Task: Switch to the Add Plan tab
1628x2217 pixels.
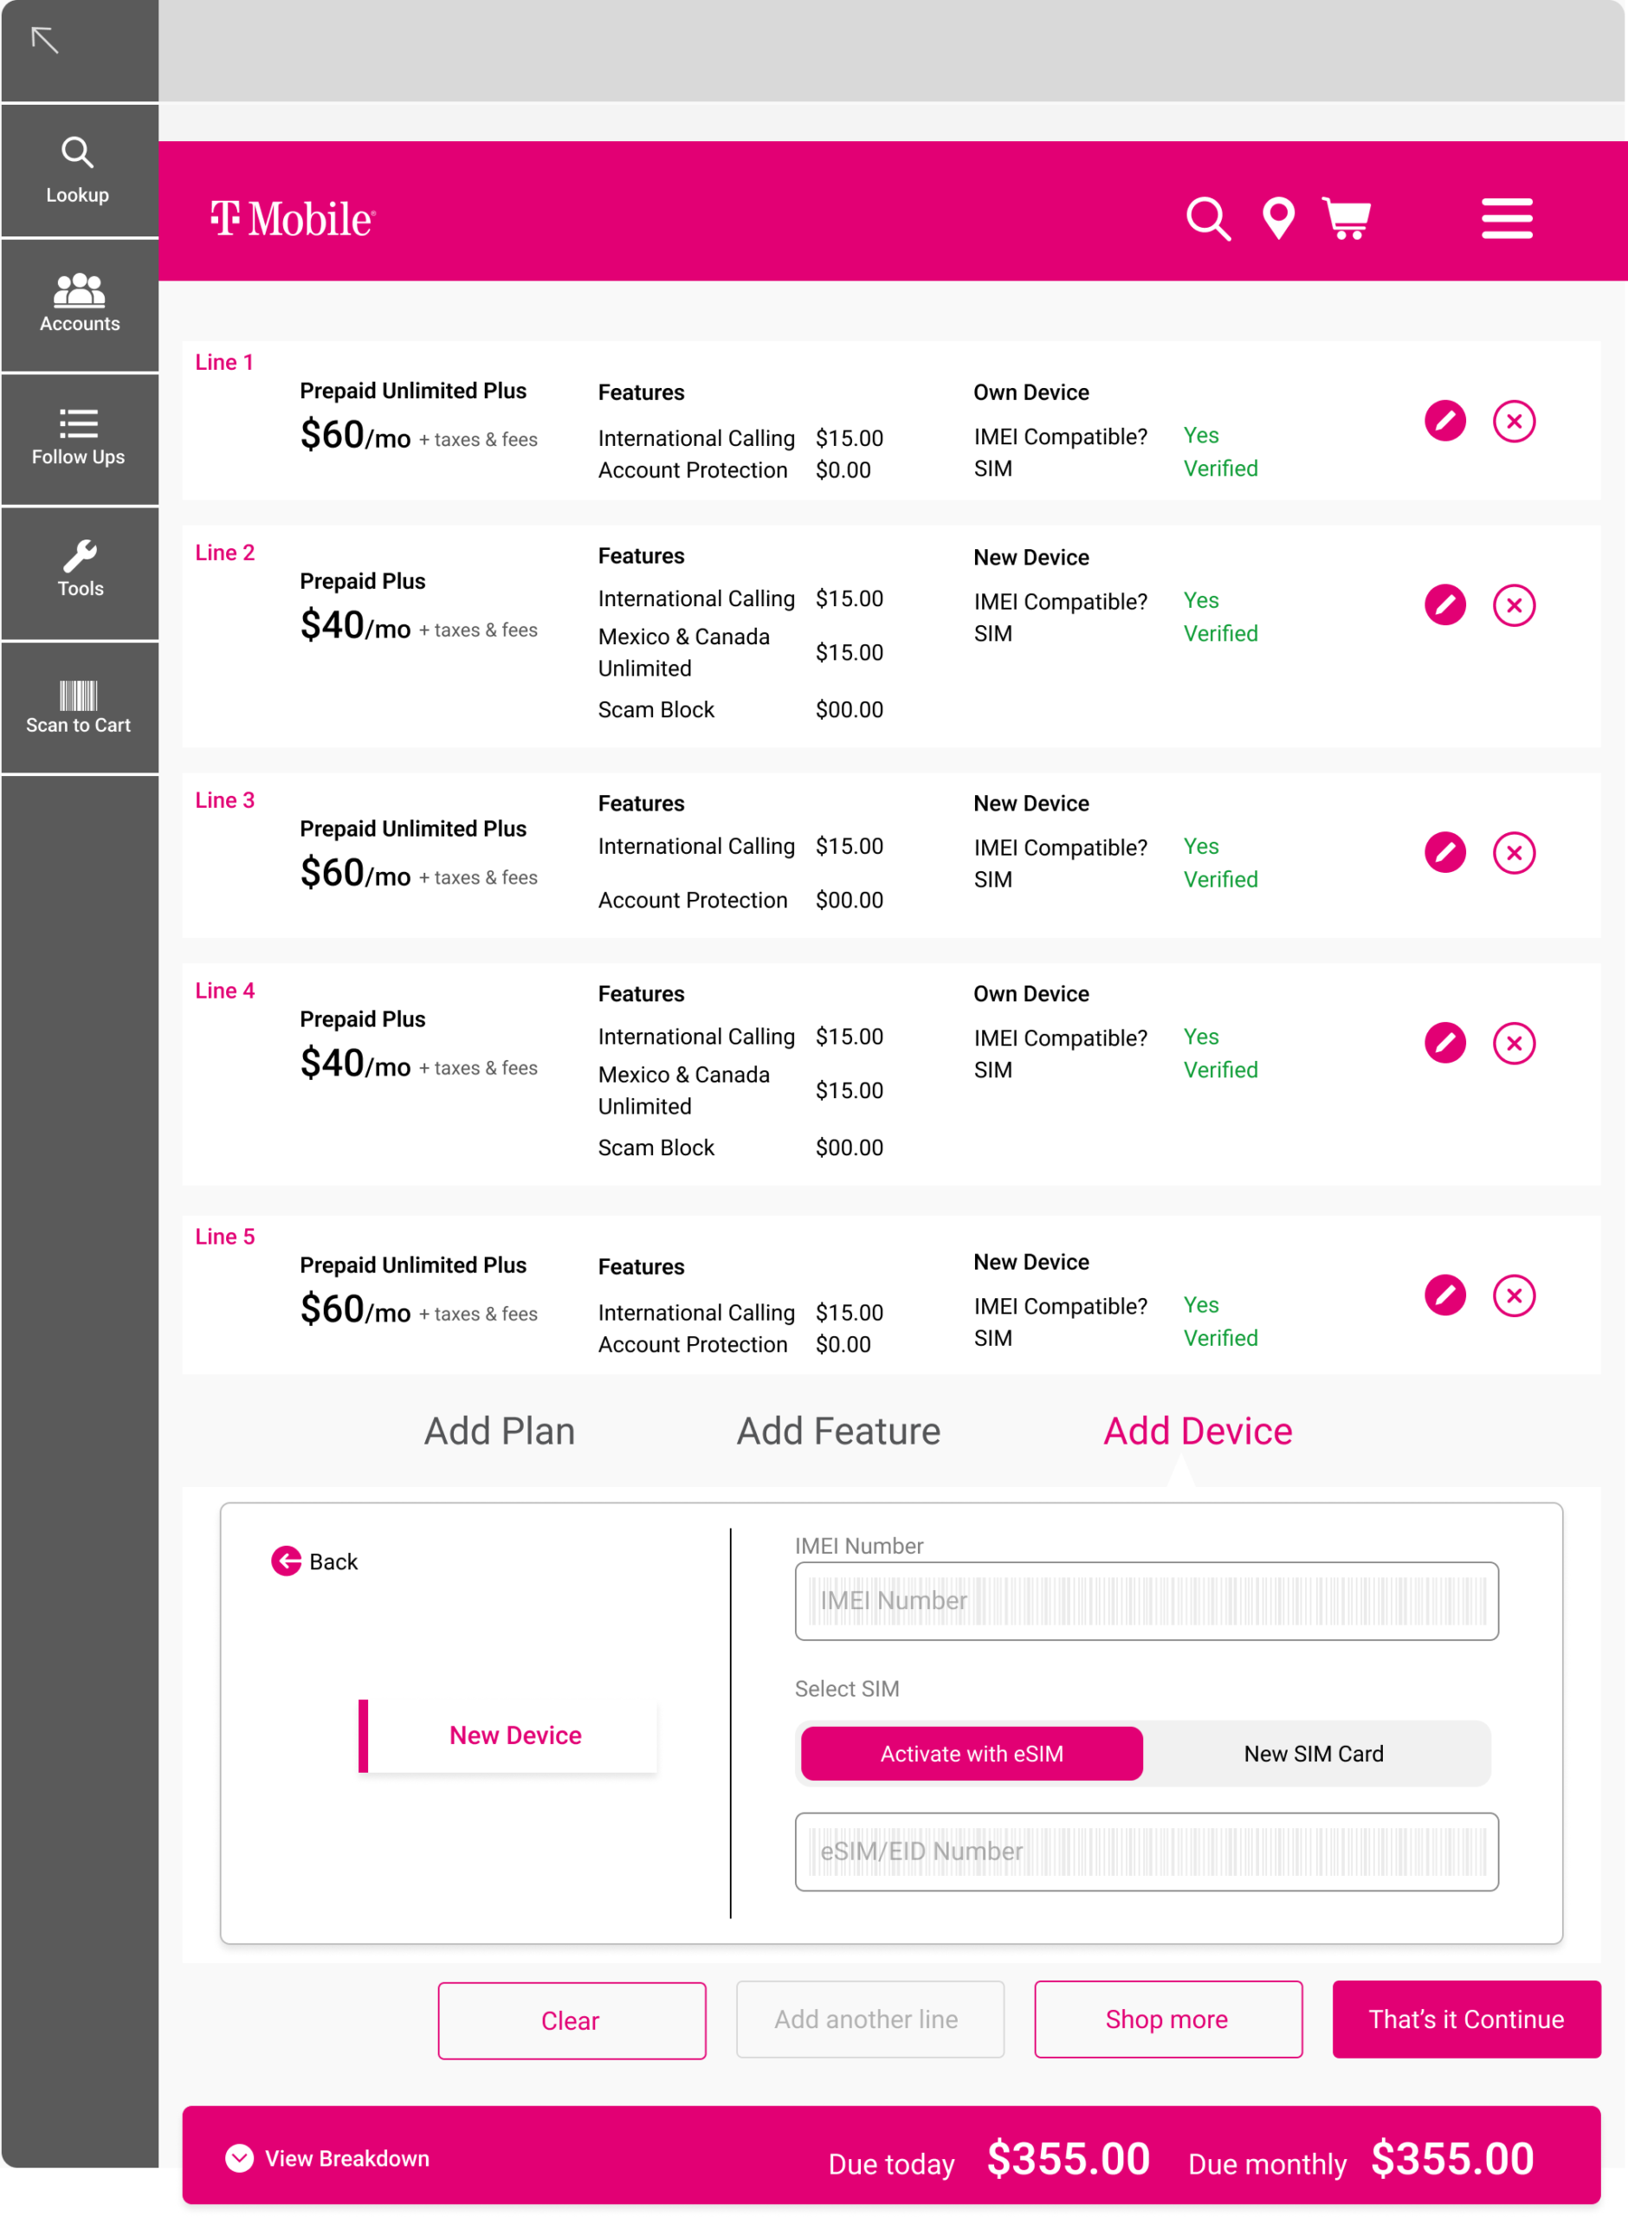Action: click(x=499, y=1431)
